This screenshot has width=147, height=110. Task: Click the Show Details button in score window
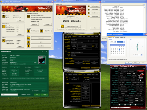coord(95,16)
